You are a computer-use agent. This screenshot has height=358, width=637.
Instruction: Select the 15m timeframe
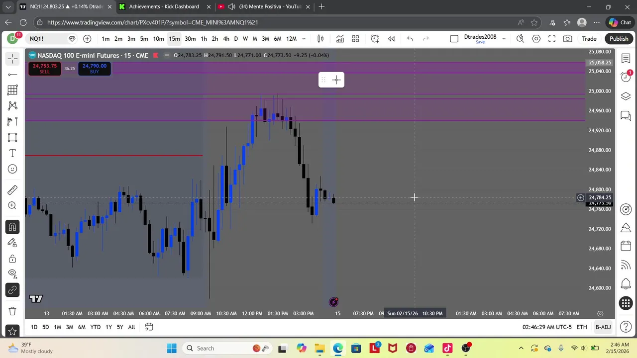pos(174,39)
